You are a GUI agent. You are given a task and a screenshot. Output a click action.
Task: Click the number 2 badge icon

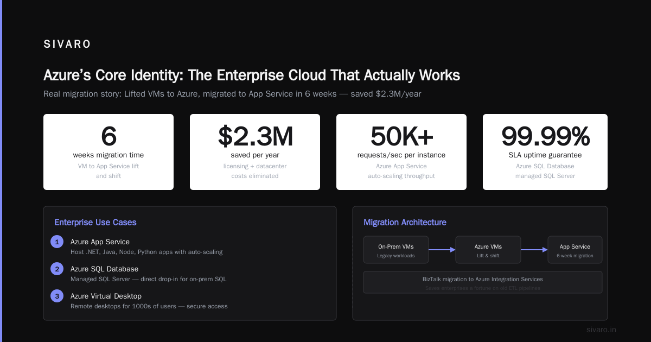pyautogui.click(x=57, y=269)
